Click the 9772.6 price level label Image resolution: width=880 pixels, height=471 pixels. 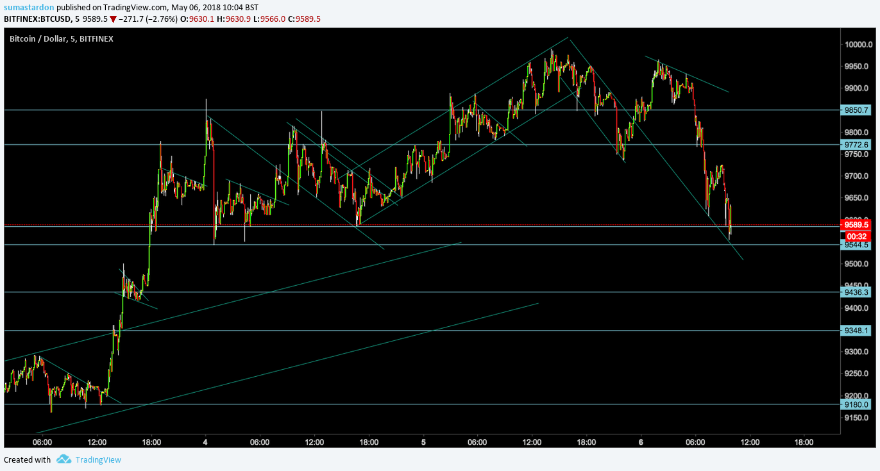tap(856, 145)
